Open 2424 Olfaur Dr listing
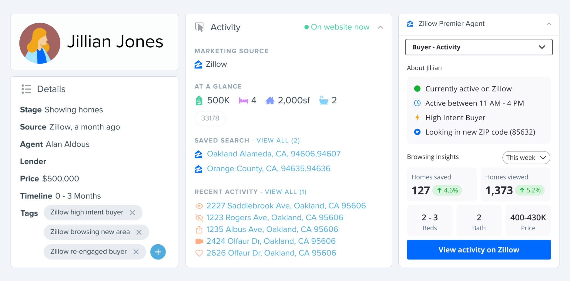This screenshot has width=570, height=281. click(x=271, y=241)
